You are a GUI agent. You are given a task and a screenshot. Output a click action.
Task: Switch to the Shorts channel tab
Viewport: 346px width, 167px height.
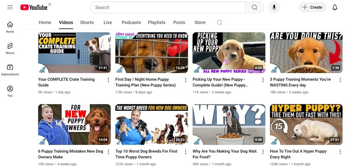point(87,22)
